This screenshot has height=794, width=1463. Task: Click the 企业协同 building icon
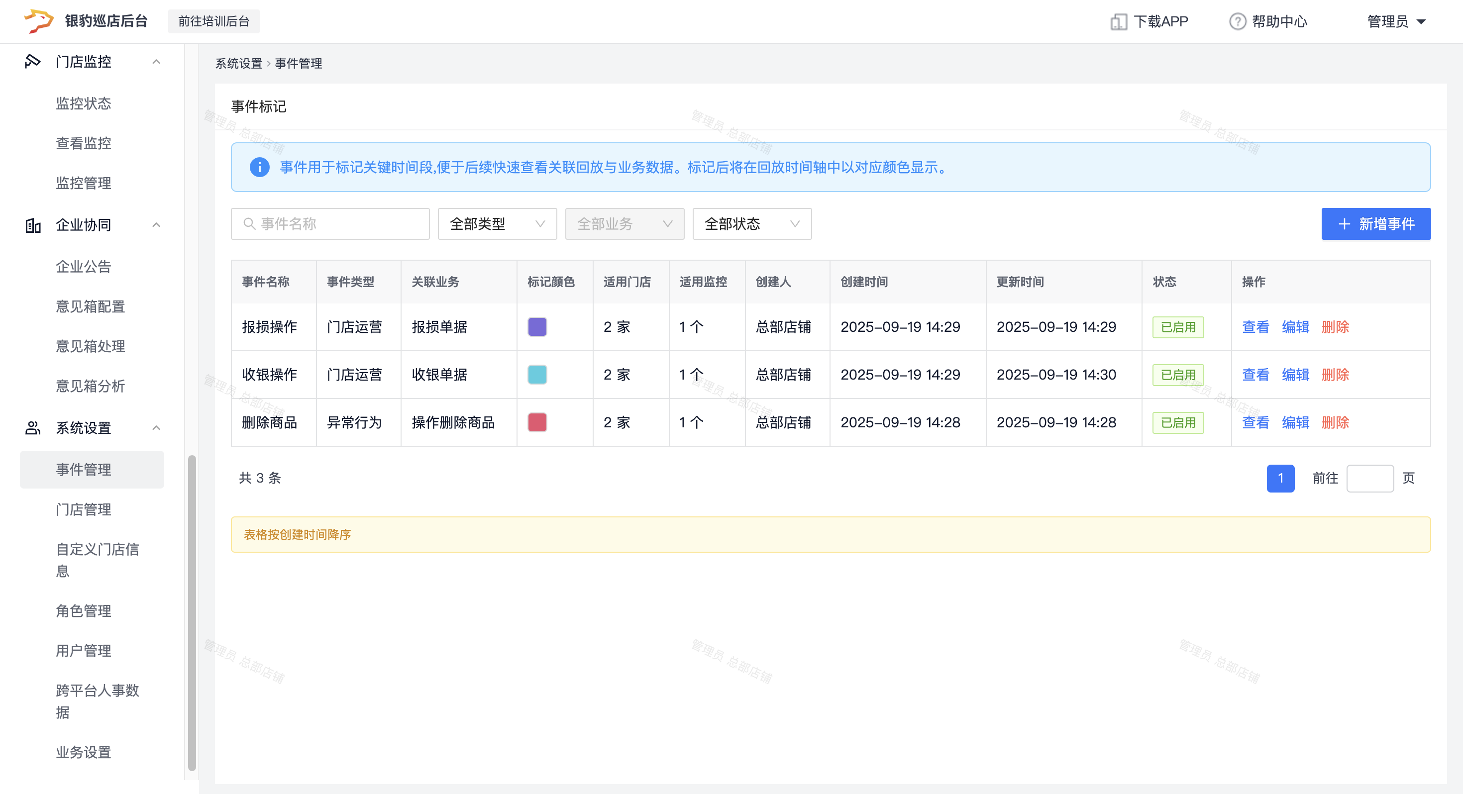click(33, 225)
